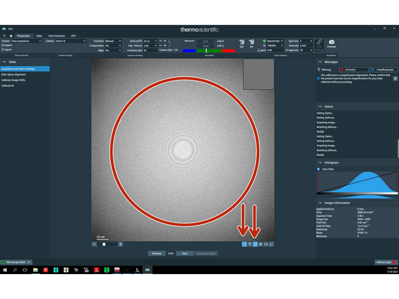The height and width of the screenshot is (299, 399).
Task: Decrease Exp. Time with the minus button
Action: click(160, 46)
